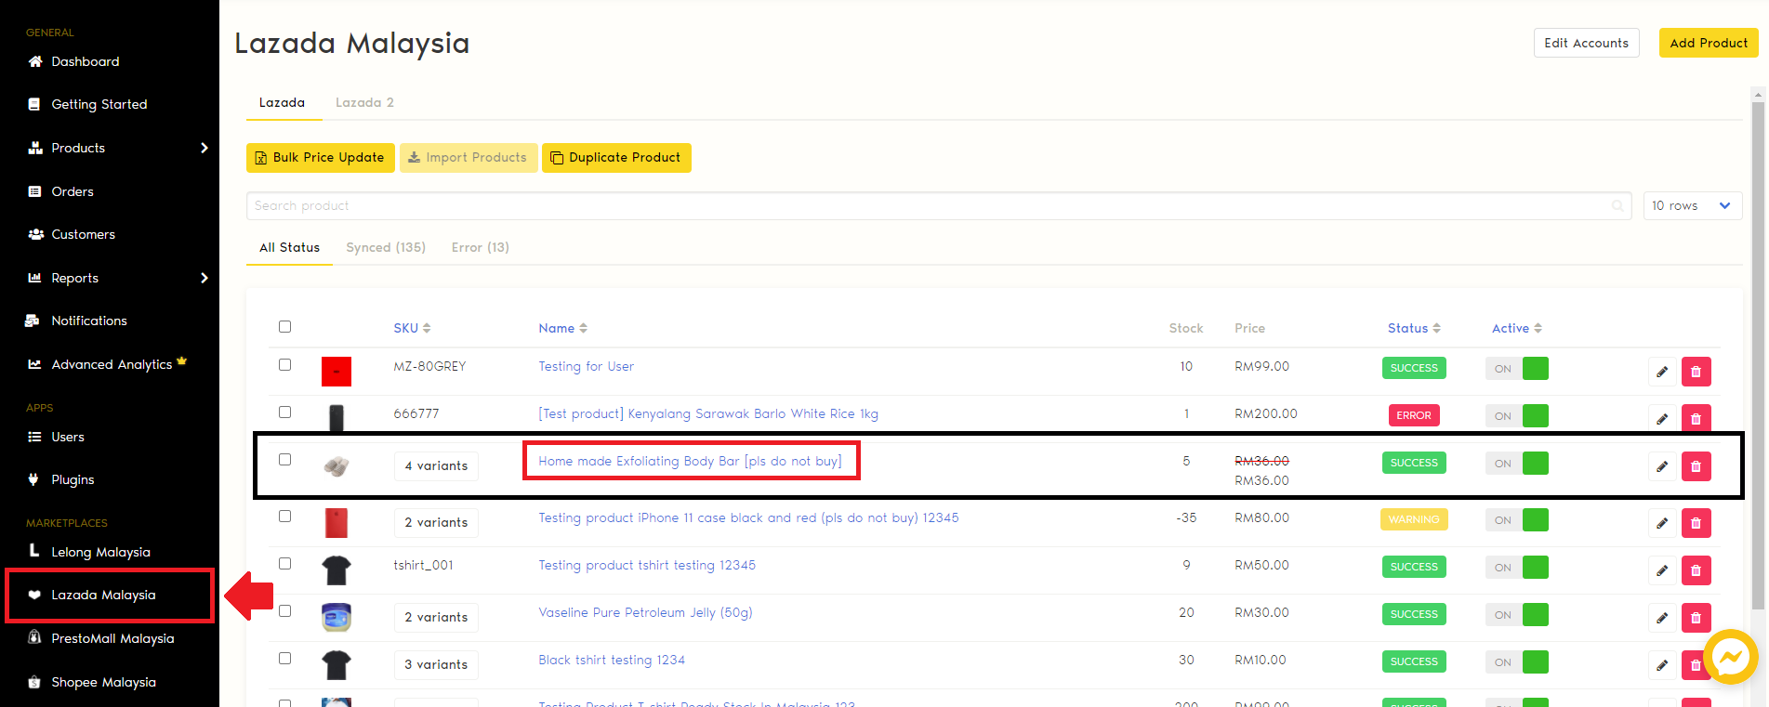Click the Advanced Analytics chart icon

tap(35, 364)
